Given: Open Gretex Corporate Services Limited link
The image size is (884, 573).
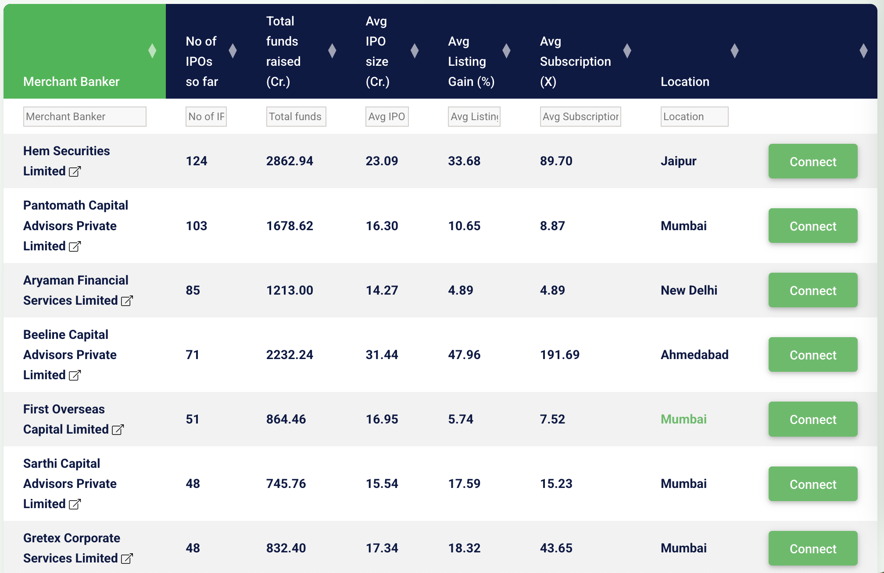Looking at the screenshot, I should point(72,548).
